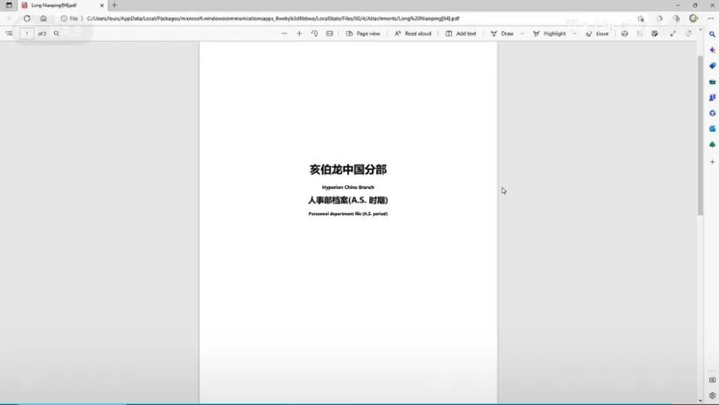Rotate the PDF page
Screen dimensions: 719x405
(314, 34)
